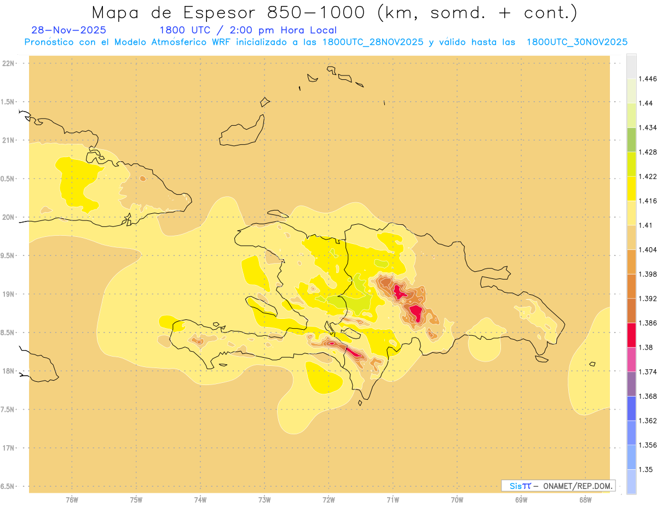Select the yellow-green swatch between 1.422 and 1.428

click(631, 164)
